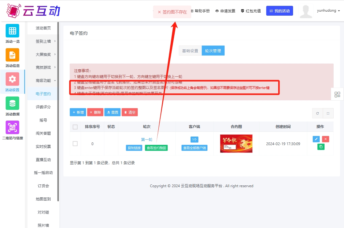Click the 清空 button
This screenshot has width=344, height=228.
click(x=130, y=112)
